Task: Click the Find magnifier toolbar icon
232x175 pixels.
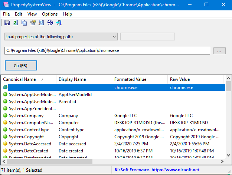Action: coord(41,23)
